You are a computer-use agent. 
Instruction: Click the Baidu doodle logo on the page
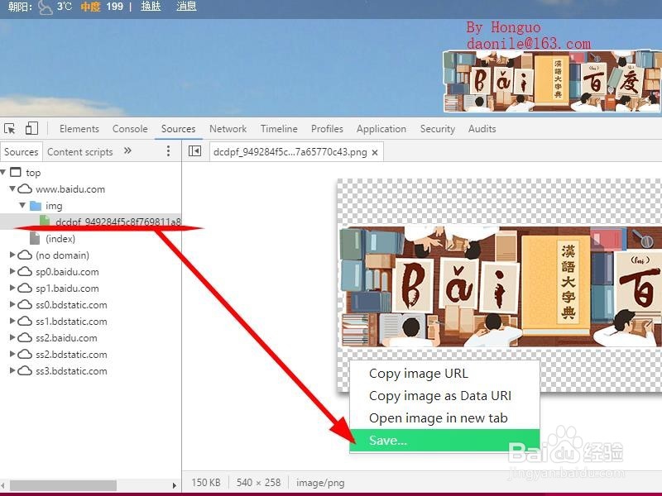[552, 81]
